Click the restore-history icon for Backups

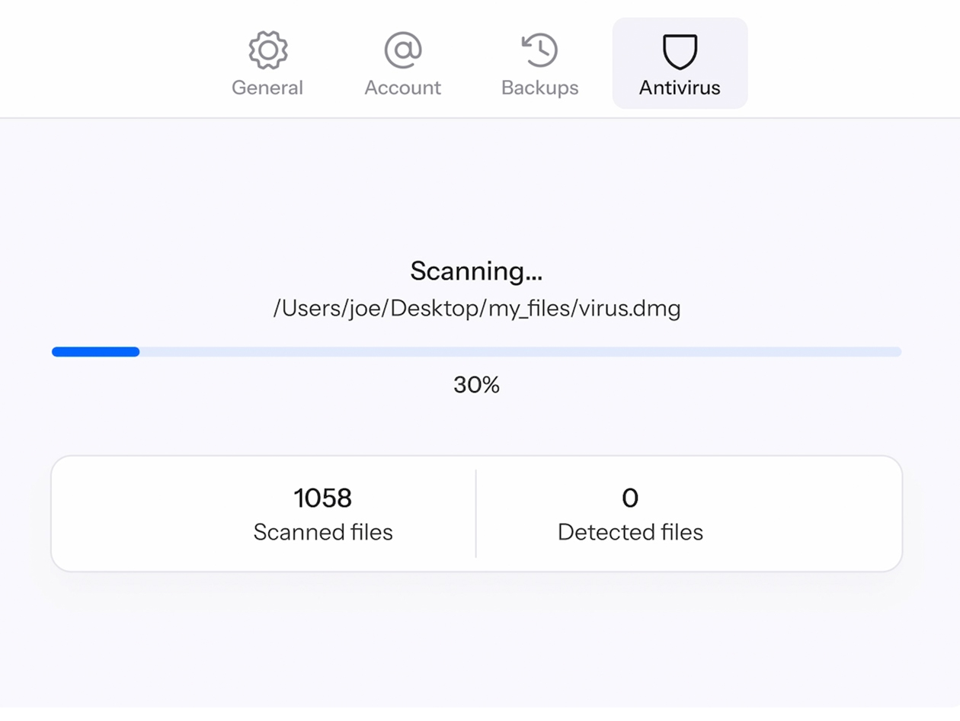pos(539,48)
